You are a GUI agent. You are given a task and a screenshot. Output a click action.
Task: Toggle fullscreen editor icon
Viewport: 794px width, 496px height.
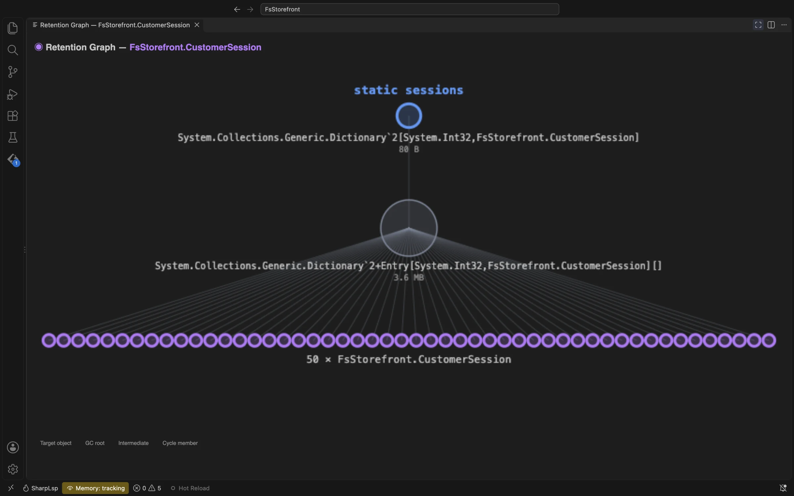click(758, 25)
